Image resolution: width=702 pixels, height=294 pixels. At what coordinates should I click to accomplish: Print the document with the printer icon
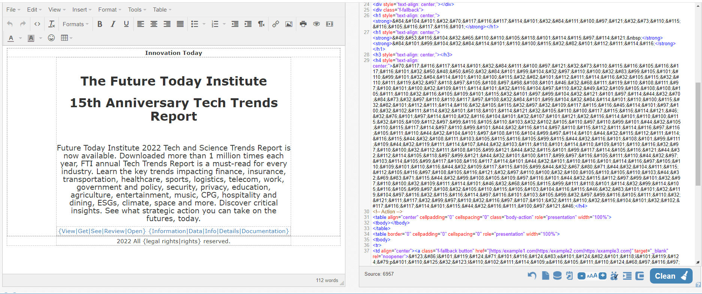303,24
